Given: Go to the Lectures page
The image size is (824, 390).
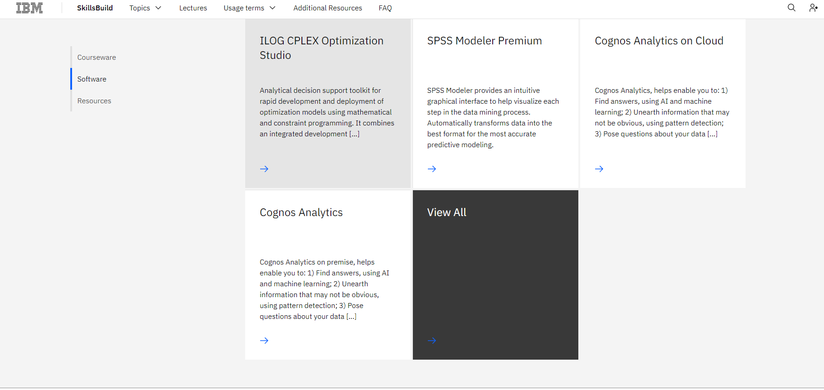Looking at the screenshot, I should coord(193,8).
